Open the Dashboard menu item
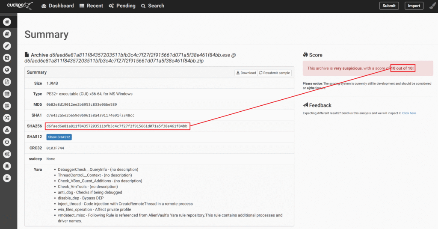 (x=57, y=6)
